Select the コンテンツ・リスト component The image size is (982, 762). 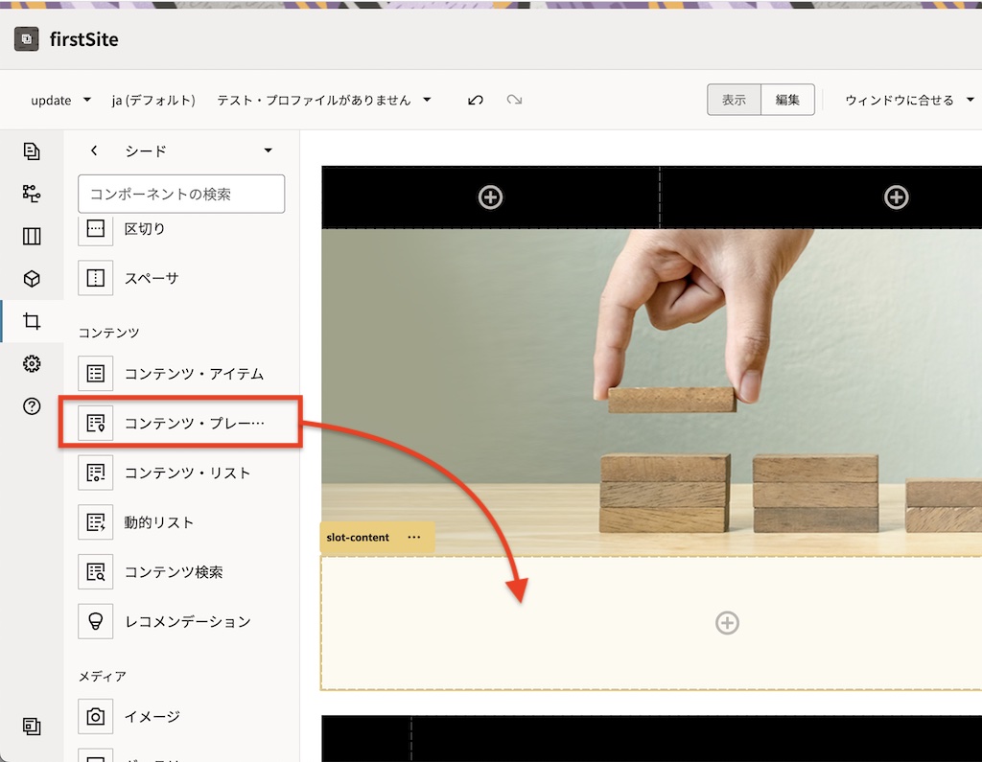(187, 473)
